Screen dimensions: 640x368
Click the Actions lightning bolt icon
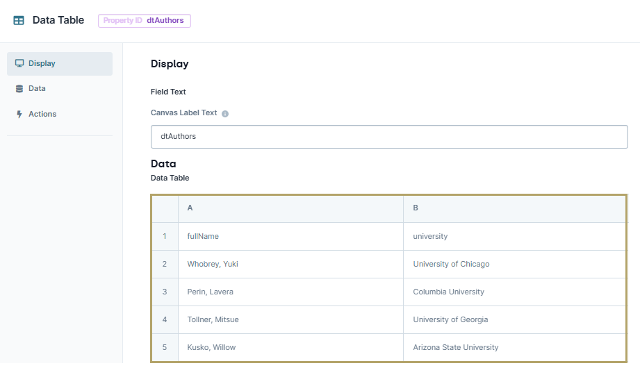pos(19,115)
